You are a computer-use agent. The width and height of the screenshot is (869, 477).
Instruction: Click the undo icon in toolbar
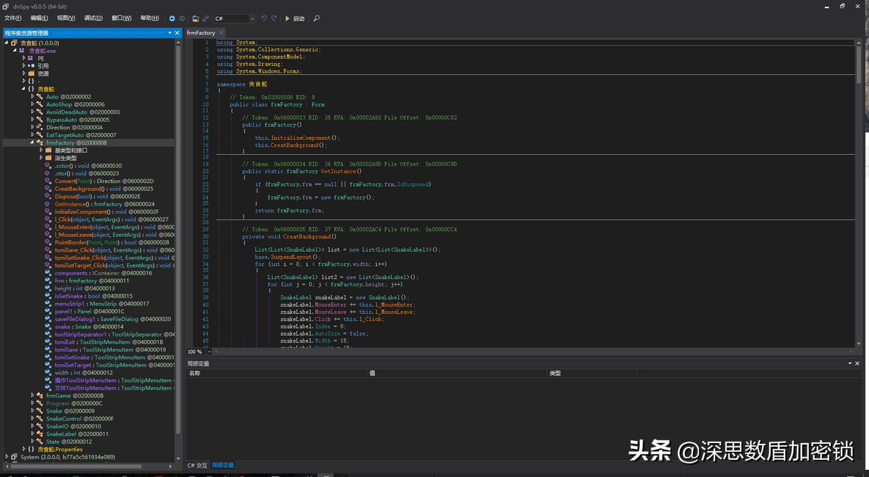pyautogui.click(x=264, y=19)
